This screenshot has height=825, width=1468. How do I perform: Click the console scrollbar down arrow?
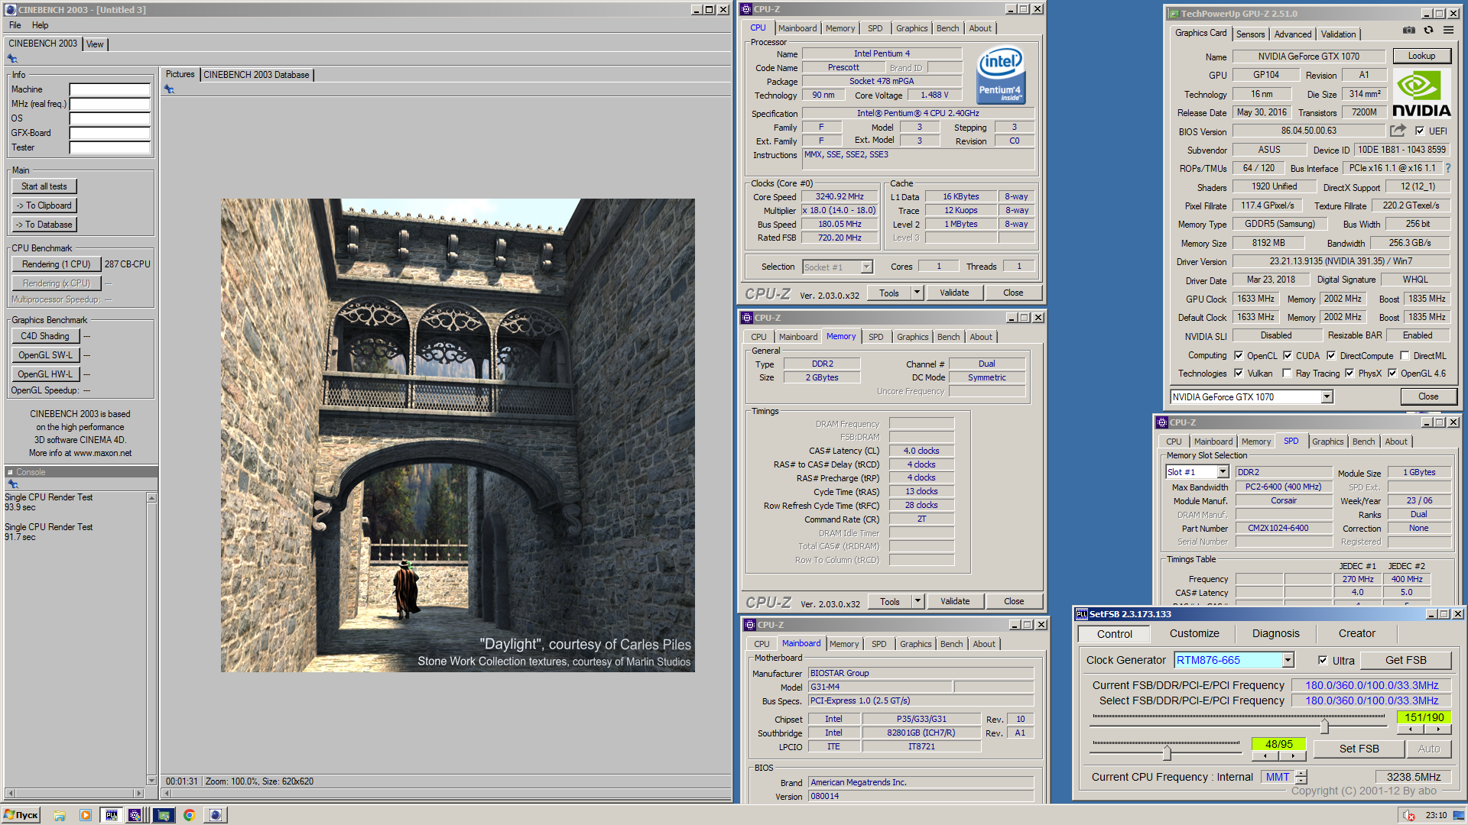[151, 781]
